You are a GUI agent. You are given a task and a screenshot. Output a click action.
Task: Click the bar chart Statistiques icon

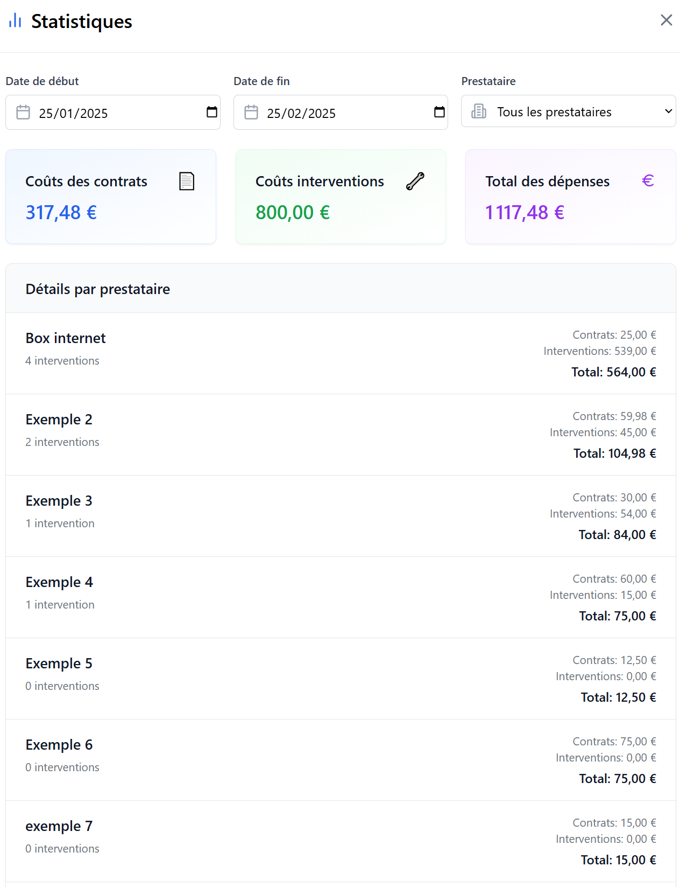15,21
